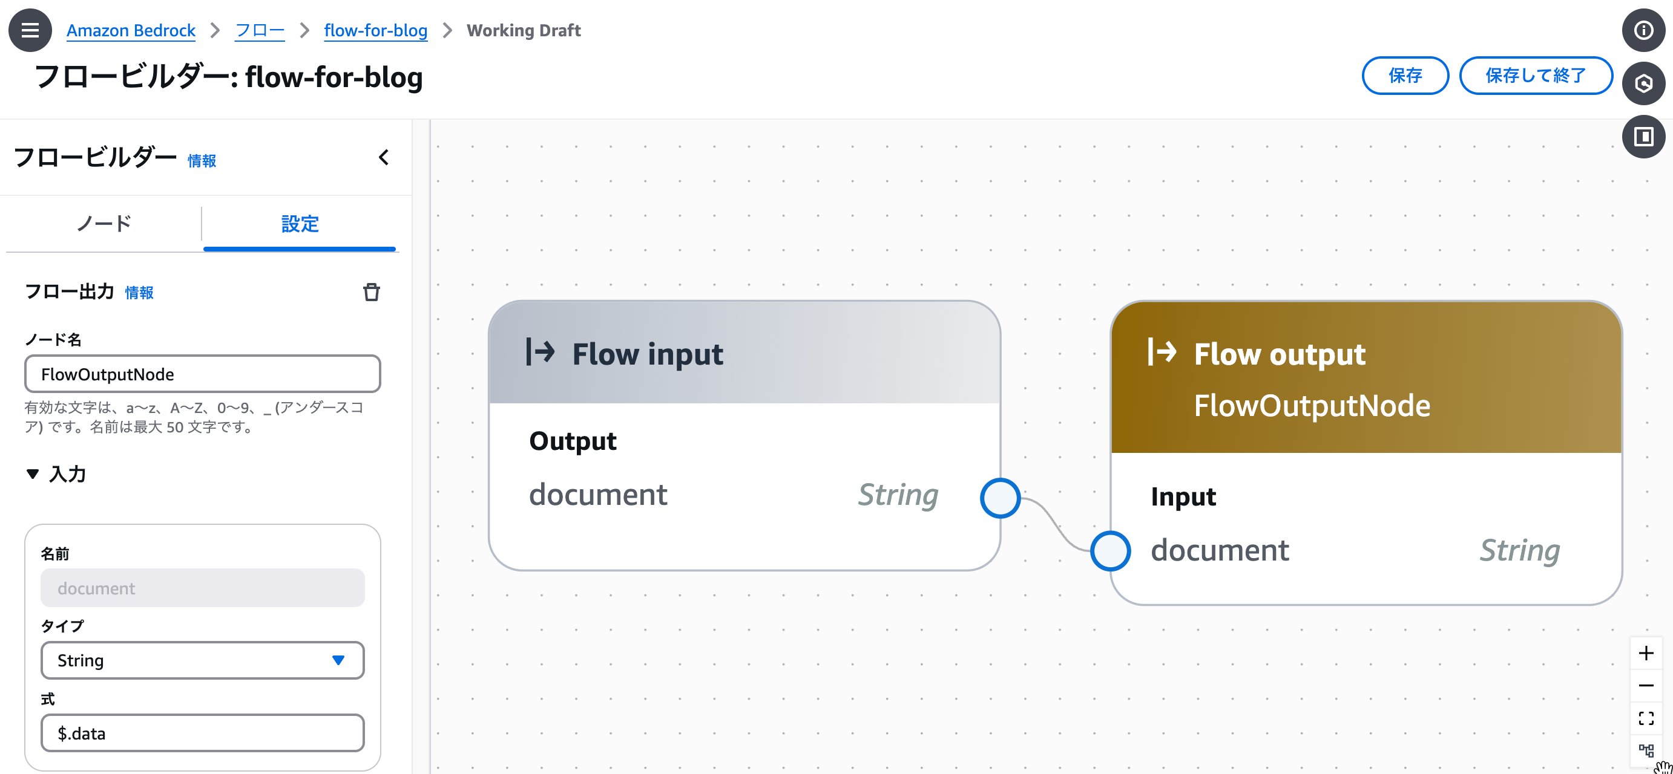Click document label in Flow output node

(1220, 550)
